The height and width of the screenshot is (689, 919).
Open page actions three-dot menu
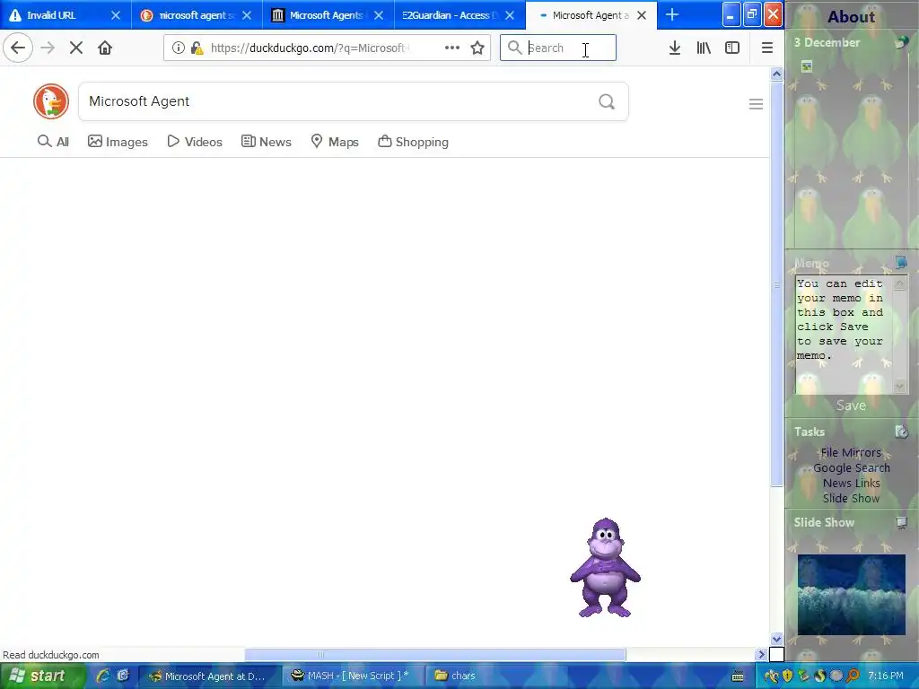pyautogui.click(x=452, y=48)
